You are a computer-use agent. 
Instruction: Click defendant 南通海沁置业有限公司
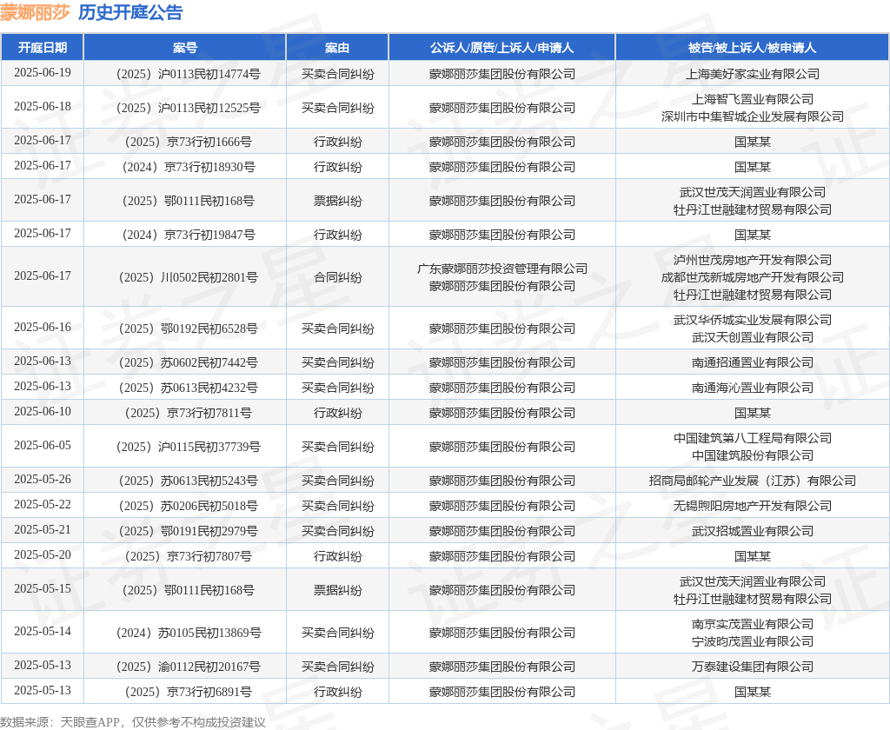753,388
